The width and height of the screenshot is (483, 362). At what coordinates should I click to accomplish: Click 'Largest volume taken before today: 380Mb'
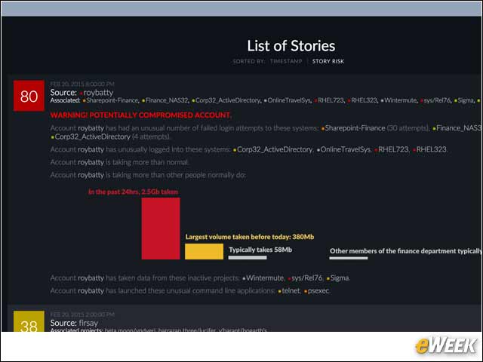click(x=250, y=237)
